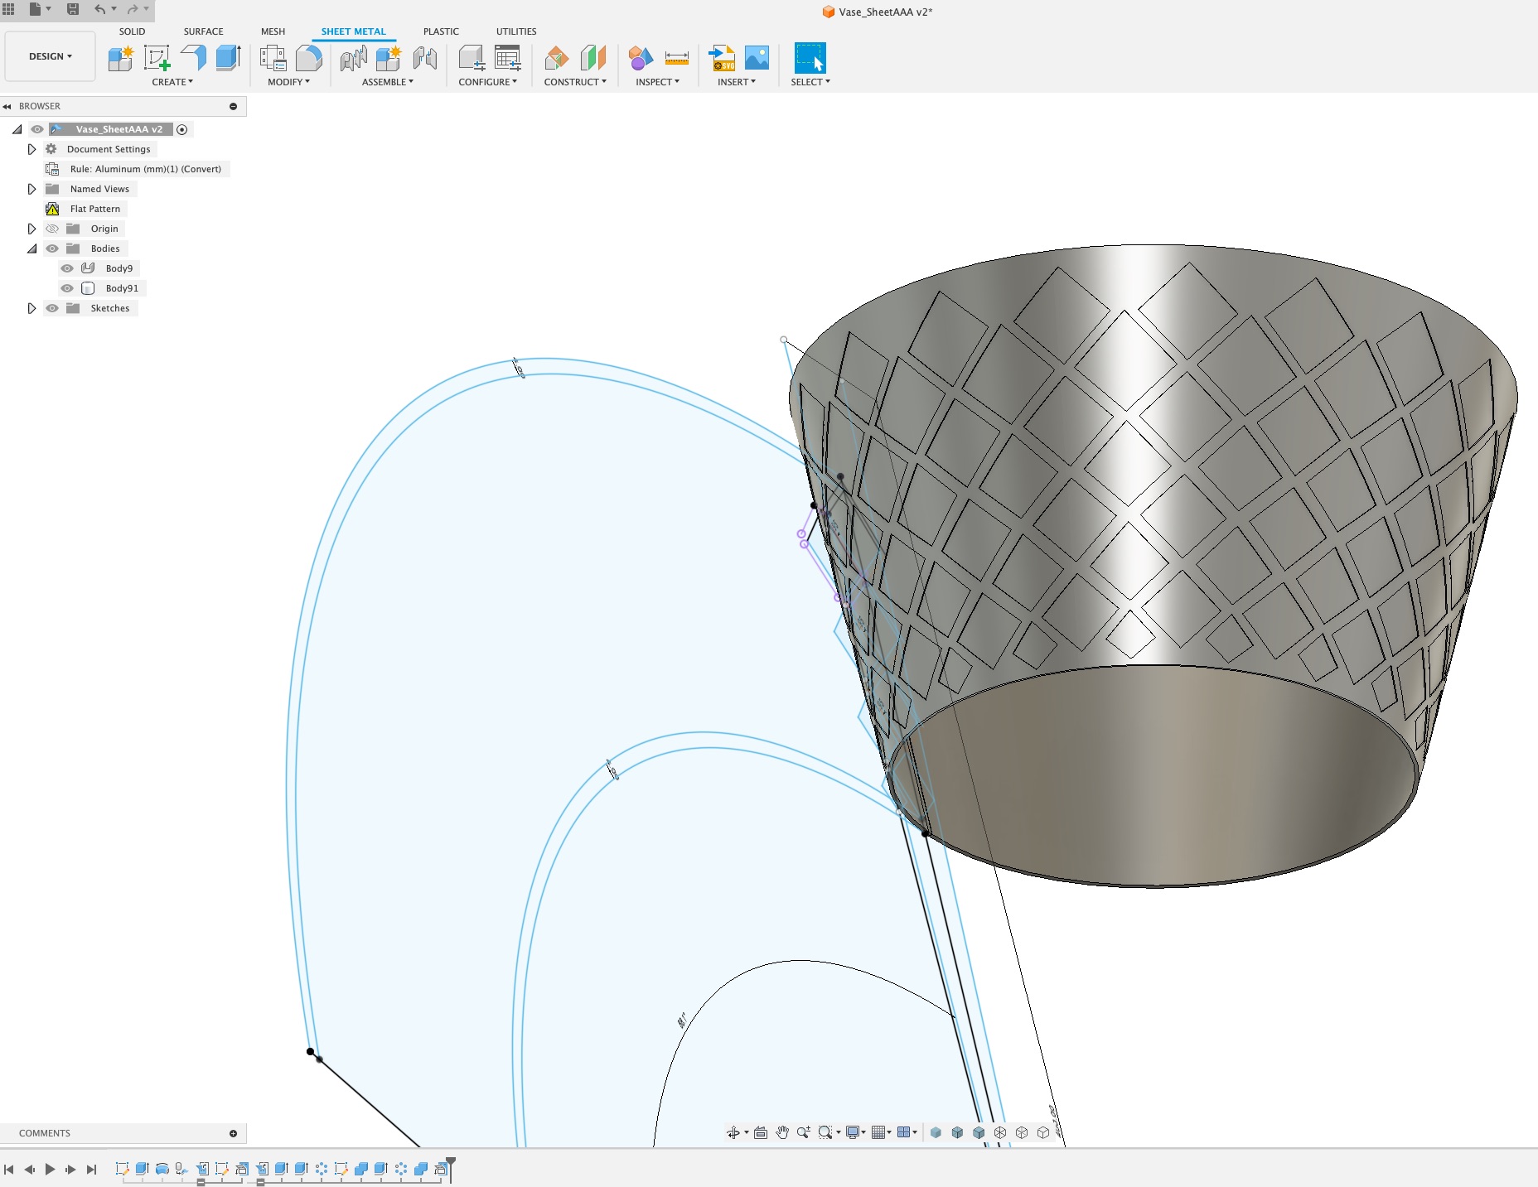This screenshot has width=1538, height=1187.
Task: Show the Origin folder visibility
Action: (x=51, y=228)
